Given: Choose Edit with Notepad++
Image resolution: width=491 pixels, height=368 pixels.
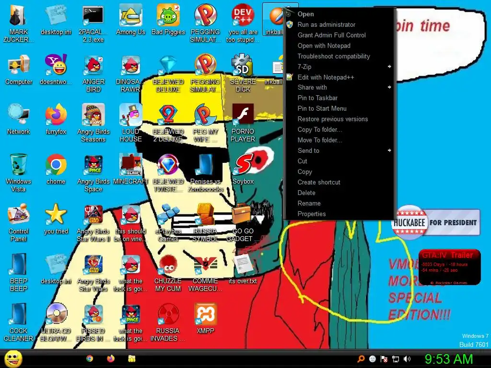Looking at the screenshot, I should pos(339,77).
